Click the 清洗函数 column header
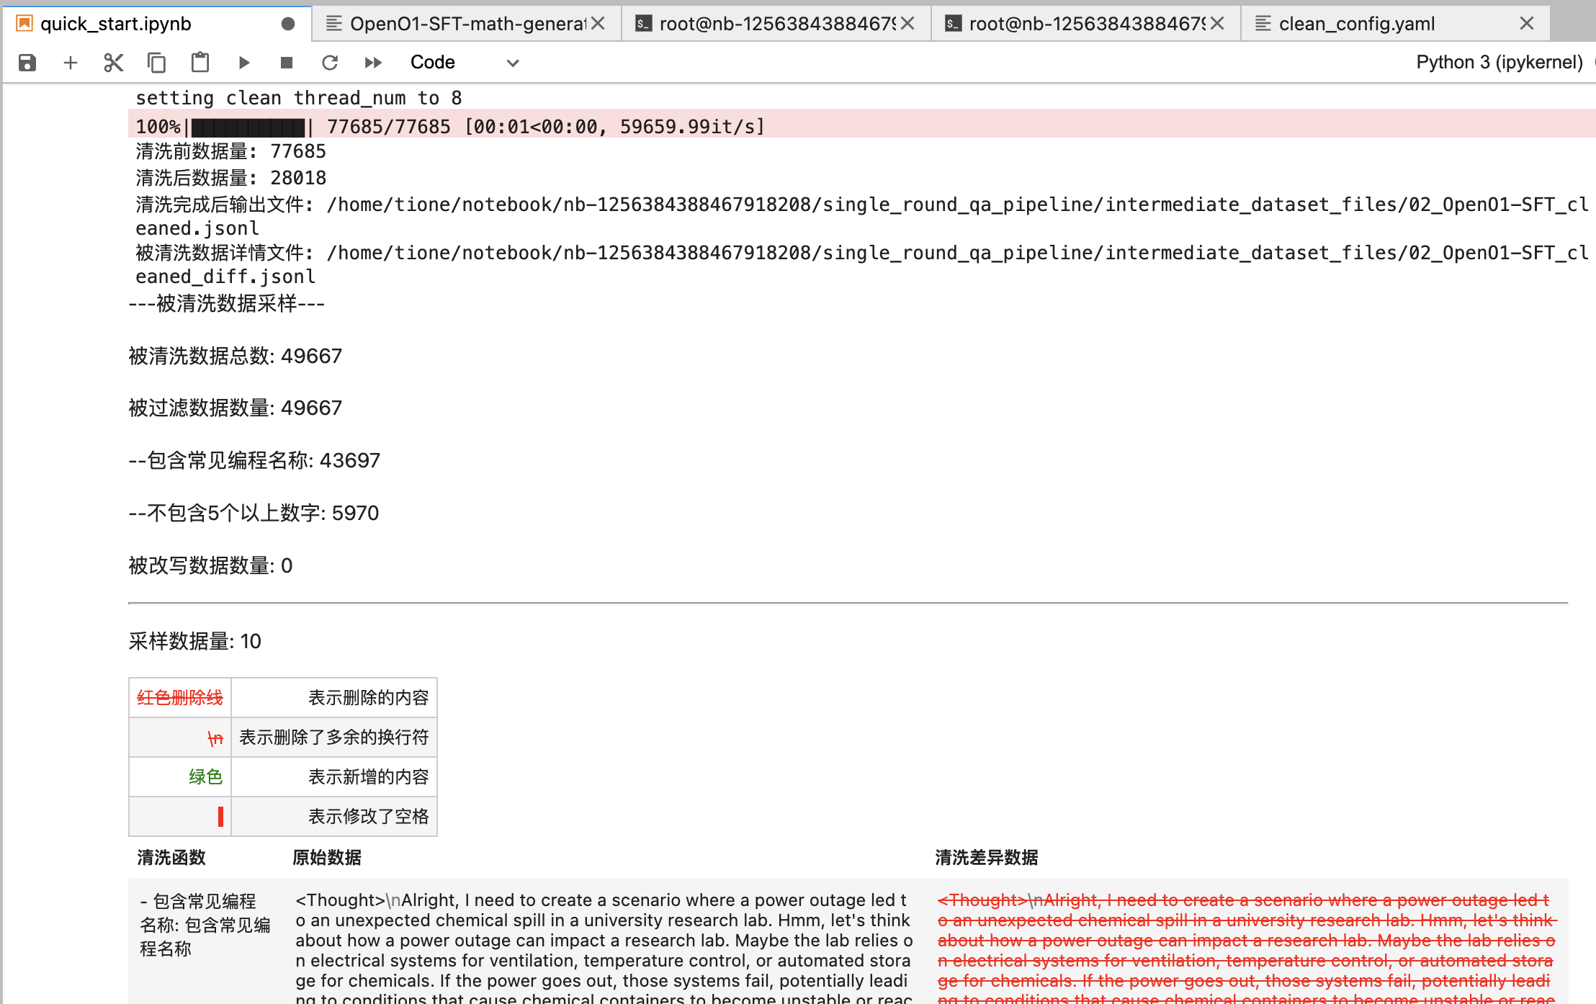 coord(171,857)
